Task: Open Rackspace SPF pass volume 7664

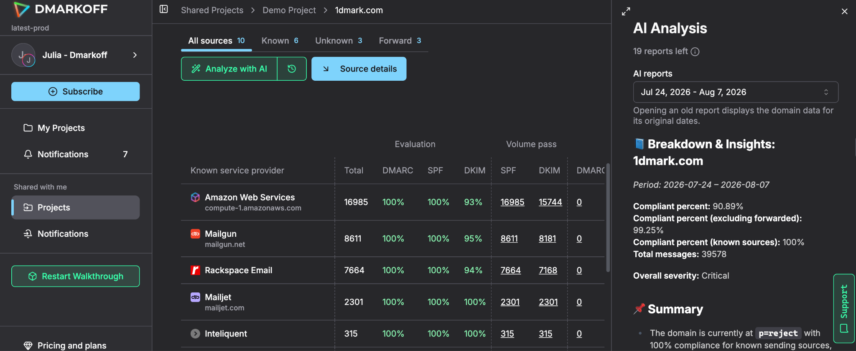Action: tap(511, 270)
